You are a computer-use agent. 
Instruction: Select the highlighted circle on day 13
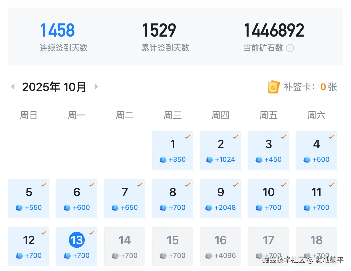tap(77, 240)
